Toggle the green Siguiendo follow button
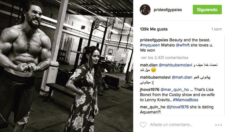This screenshot has height=132, width=225. pos(207,9)
